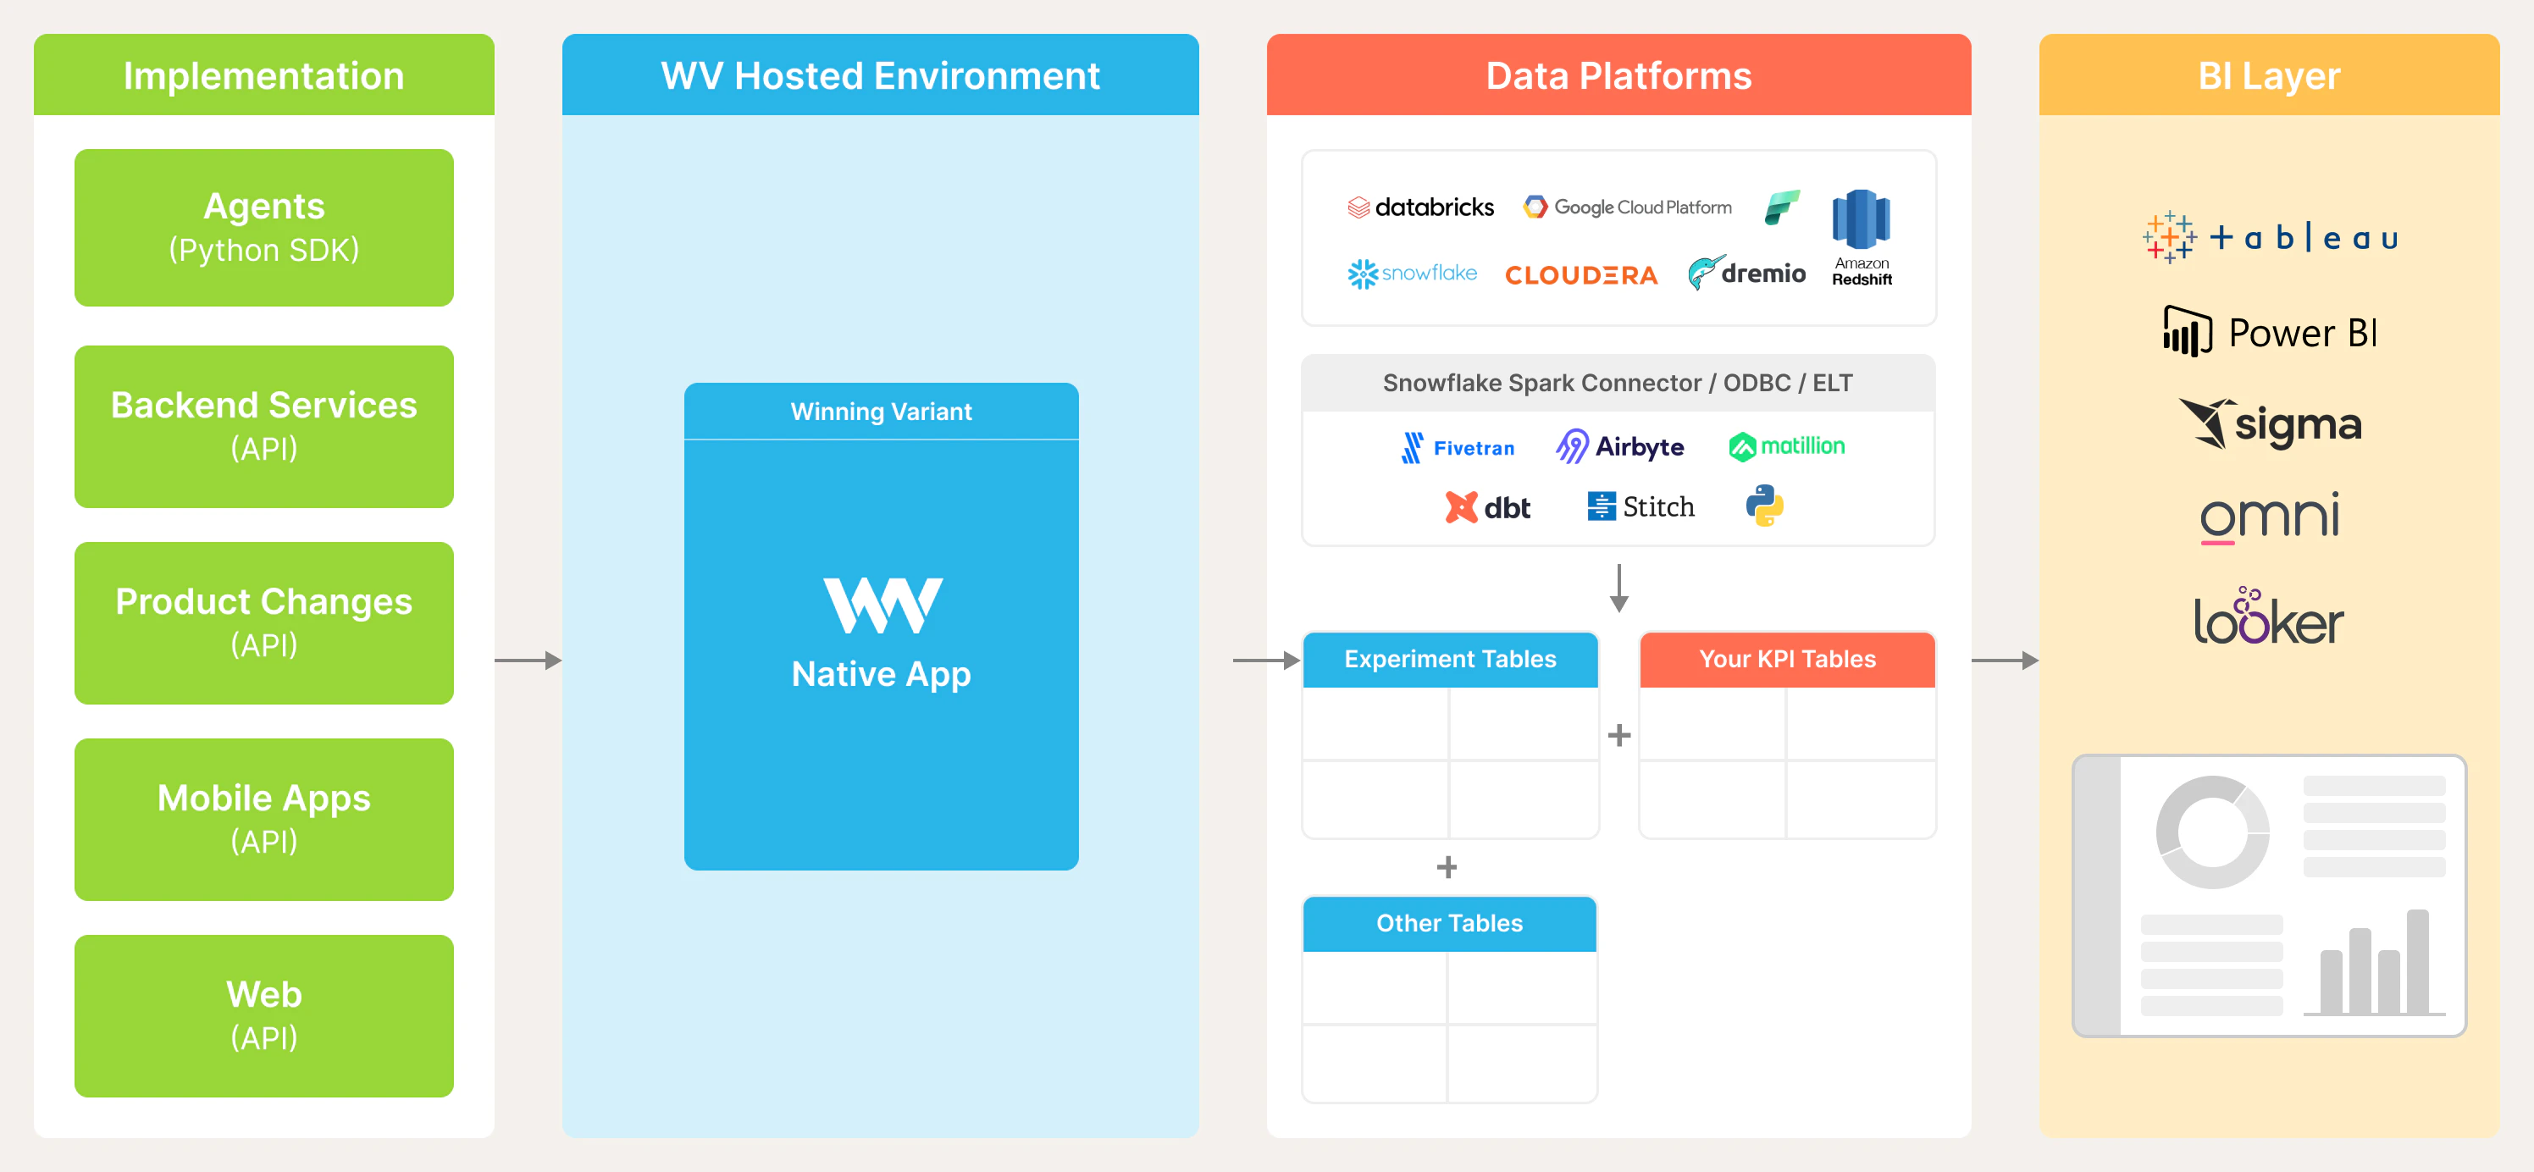Select the bar chart in the dashboard

point(2374,963)
